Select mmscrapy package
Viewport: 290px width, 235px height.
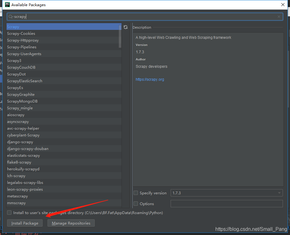(64, 203)
